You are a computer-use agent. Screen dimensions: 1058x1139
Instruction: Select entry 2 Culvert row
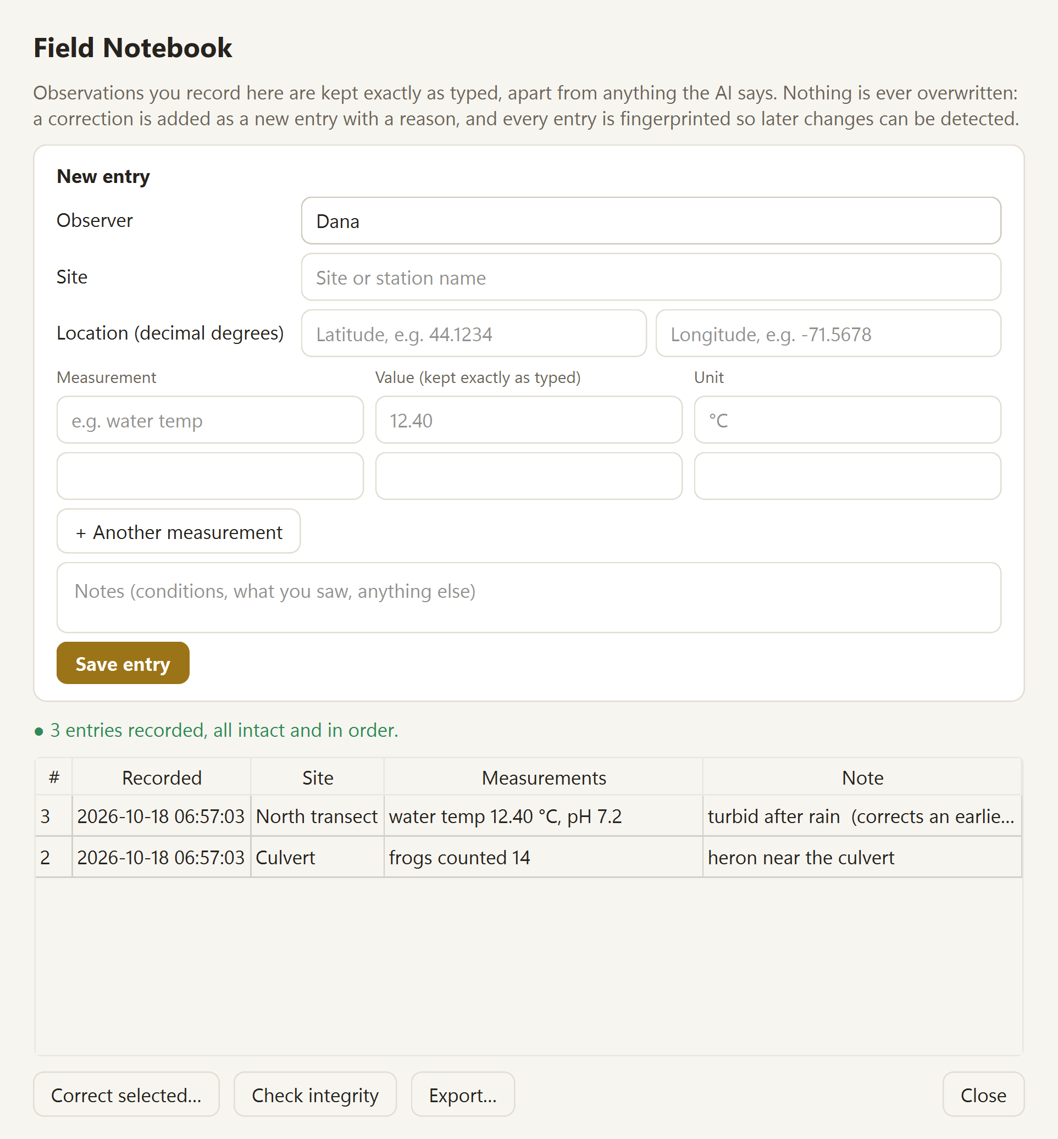coord(528,857)
